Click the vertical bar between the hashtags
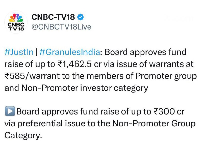This screenshot has width=202, height=148. coord(36,52)
